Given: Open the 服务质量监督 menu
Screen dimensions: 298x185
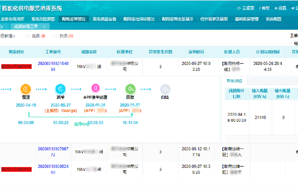Looking at the screenshot, I should click(105, 19).
